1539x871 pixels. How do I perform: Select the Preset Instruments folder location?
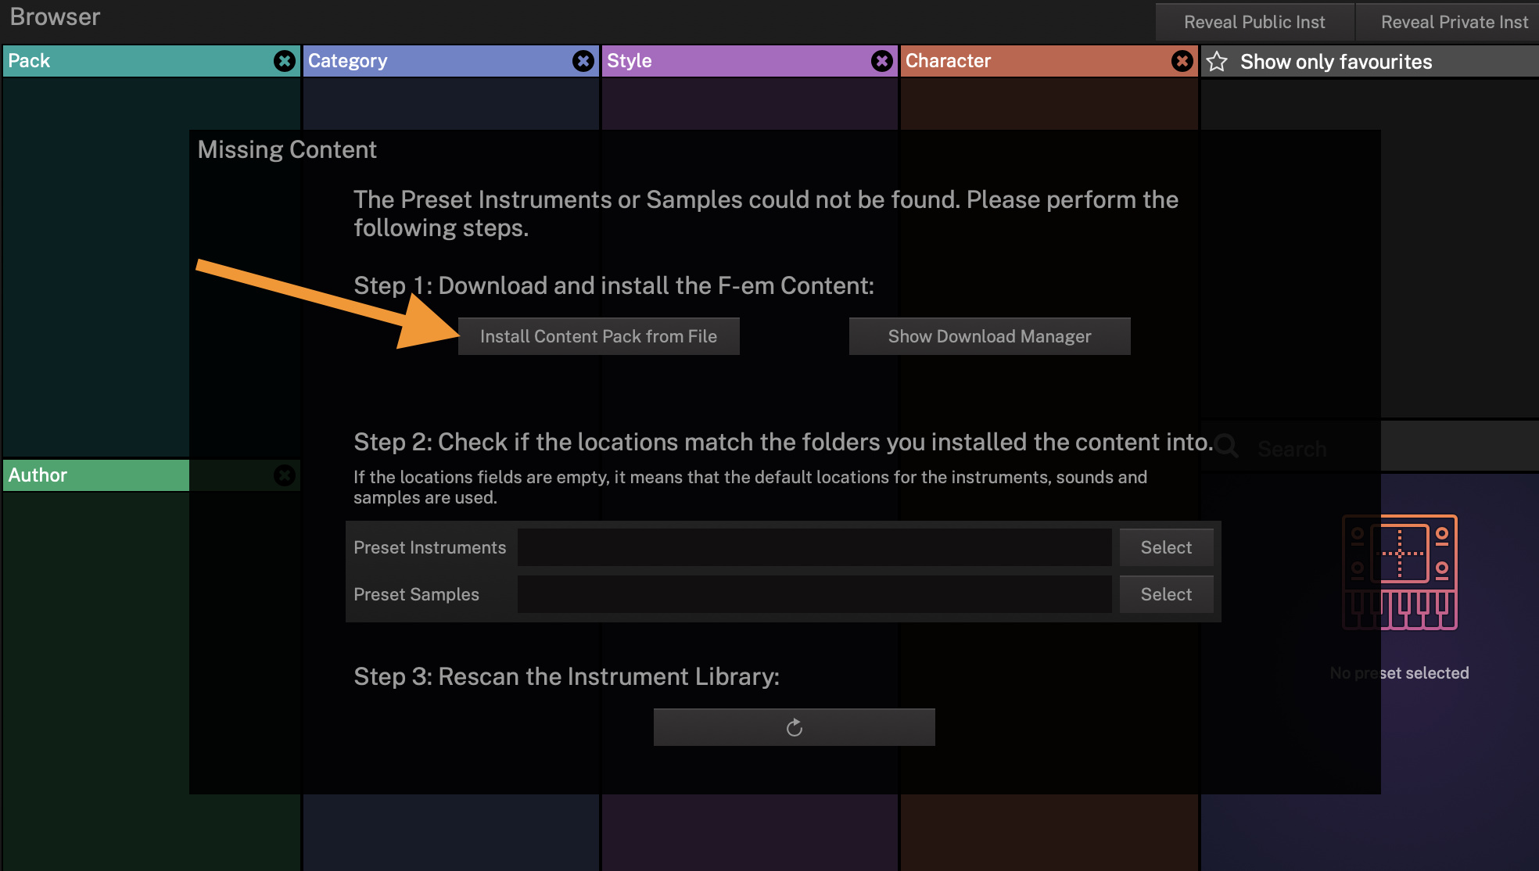point(1166,547)
